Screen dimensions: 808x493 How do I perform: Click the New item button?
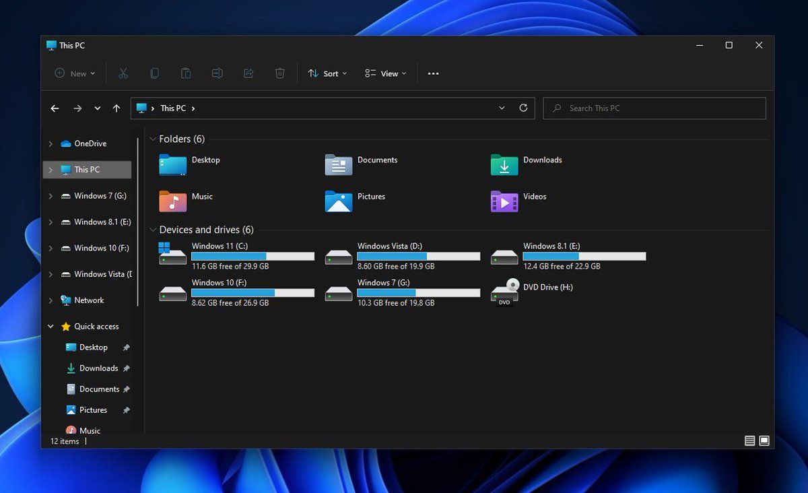click(x=75, y=73)
